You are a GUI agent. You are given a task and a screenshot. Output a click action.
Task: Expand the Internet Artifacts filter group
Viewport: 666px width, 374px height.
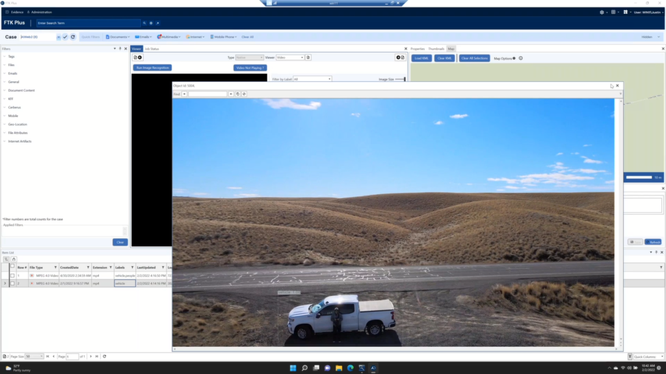point(5,141)
